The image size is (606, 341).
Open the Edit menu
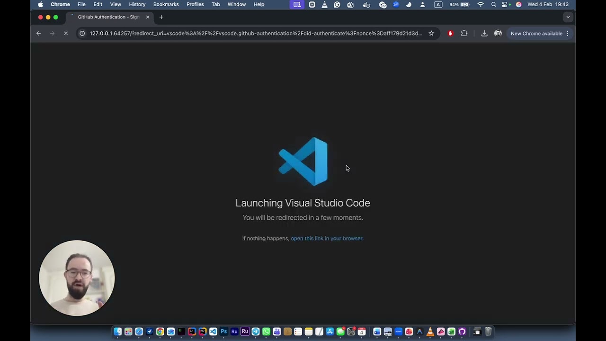pos(98,4)
